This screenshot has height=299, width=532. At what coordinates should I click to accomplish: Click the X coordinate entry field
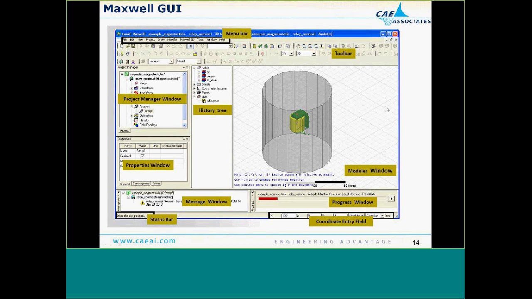coord(288,216)
